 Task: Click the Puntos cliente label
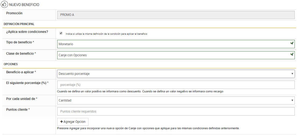tap(18, 110)
